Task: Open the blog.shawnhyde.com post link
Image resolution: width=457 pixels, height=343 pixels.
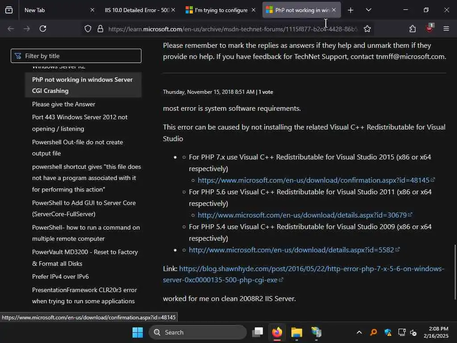Action: (303, 274)
